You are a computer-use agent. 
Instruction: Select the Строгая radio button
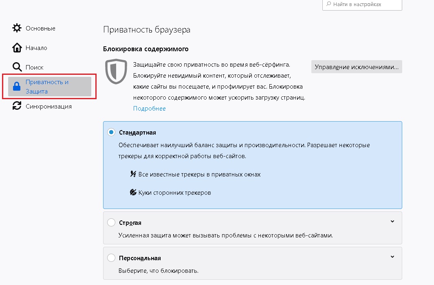(x=111, y=222)
